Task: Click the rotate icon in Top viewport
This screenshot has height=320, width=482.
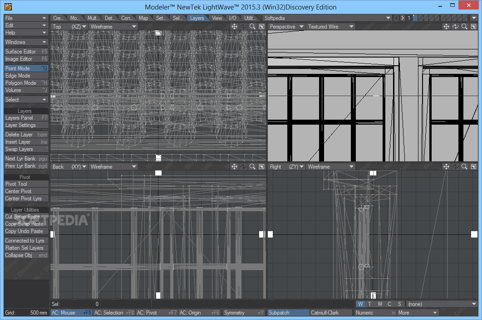Action: click(x=243, y=27)
